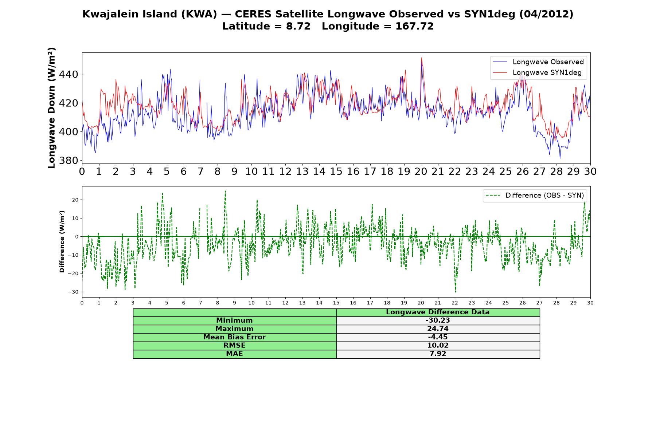Click the Difference (OBS - SYN) legend entry
Image resolution: width=656 pixels, height=437 pixels.
535,196
